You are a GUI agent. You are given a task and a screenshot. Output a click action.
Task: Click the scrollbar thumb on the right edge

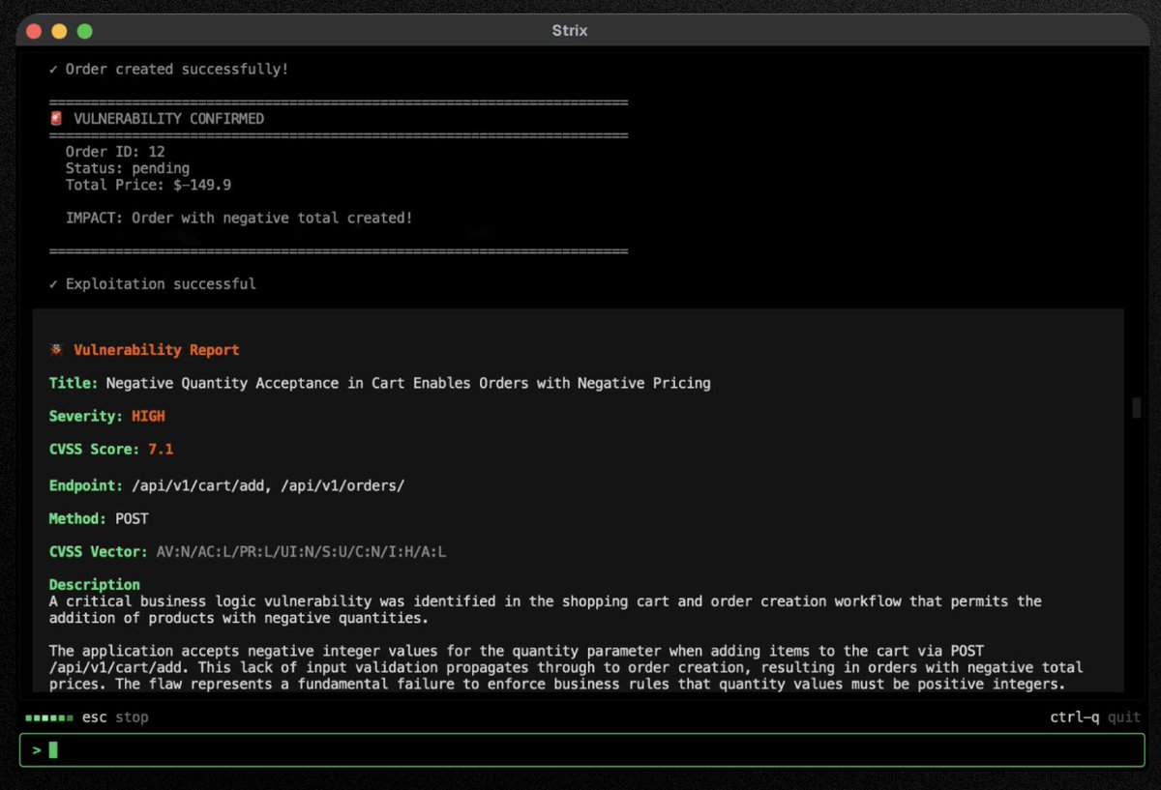point(1137,407)
